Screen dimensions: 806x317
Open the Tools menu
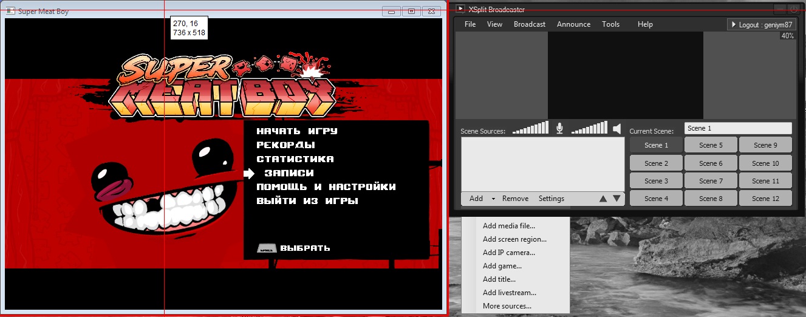(x=610, y=24)
